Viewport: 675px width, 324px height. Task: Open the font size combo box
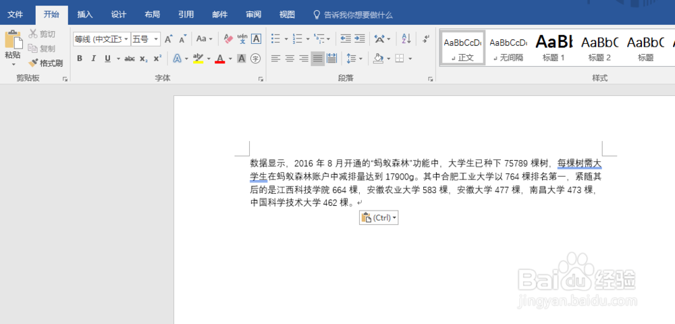[146, 39]
